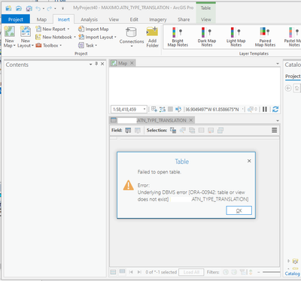Adjust the table zoom slider
The image size is (301, 281).
click(271, 272)
